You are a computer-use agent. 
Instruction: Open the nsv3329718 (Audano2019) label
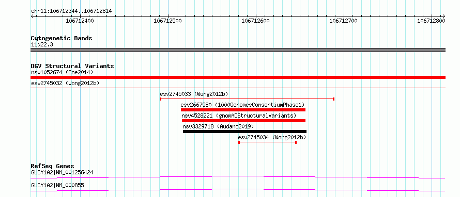click(x=218, y=126)
